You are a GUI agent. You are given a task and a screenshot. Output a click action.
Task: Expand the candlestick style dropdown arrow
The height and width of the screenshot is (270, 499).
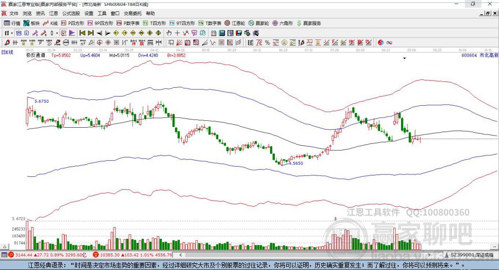(x=57, y=33)
